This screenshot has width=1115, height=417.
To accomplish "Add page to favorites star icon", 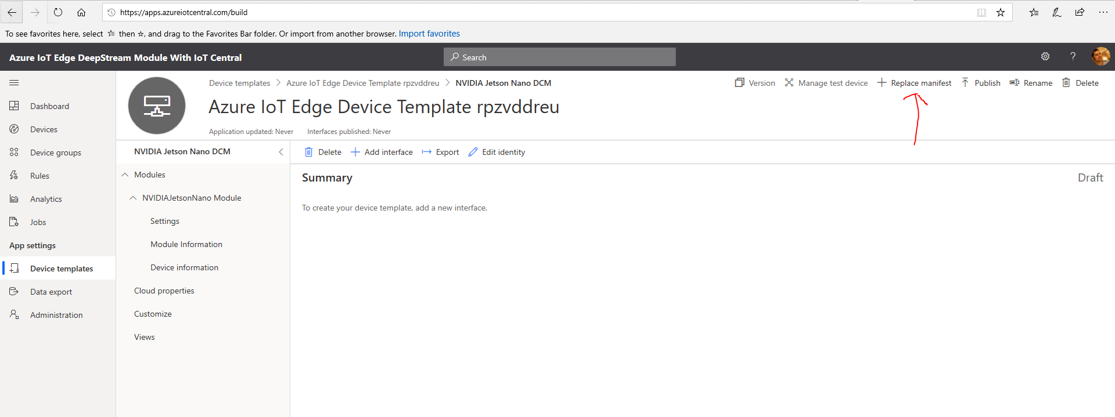I will (1001, 12).
